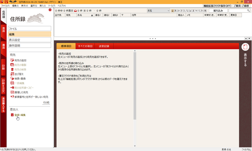Viewport: 252px width, 151px height.
Task: Toggle the あ kana filter button
Action: tap(176, 11)
